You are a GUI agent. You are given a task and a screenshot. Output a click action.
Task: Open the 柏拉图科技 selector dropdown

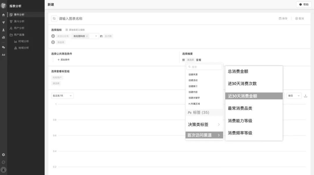coord(96,36)
